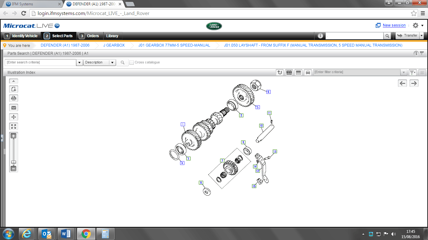The image size is (428, 240).
Task: Go to the previous illustration arrow
Action: click(403, 83)
